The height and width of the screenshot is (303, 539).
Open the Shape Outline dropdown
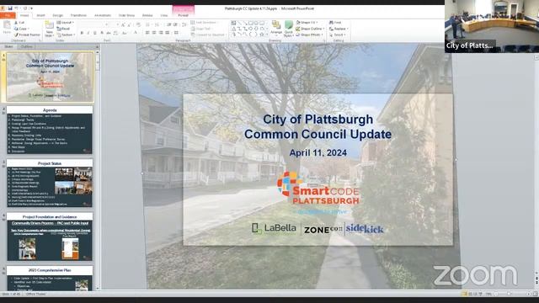[x=310, y=29]
